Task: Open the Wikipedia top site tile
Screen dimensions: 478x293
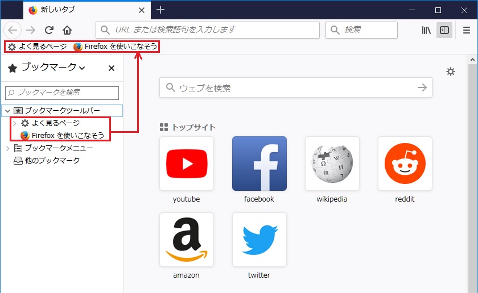Action: coord(332,164)
